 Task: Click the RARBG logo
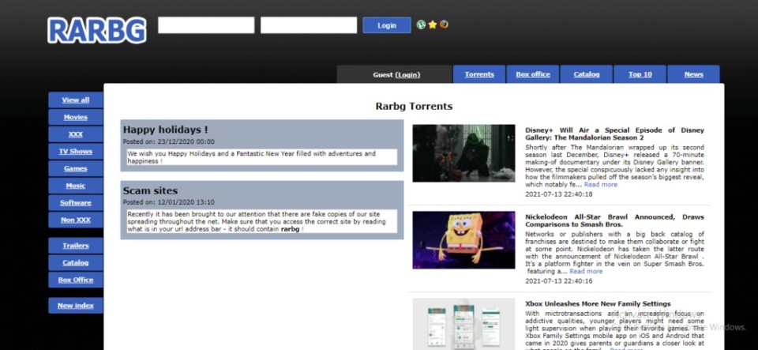click(x=96, y=30)
